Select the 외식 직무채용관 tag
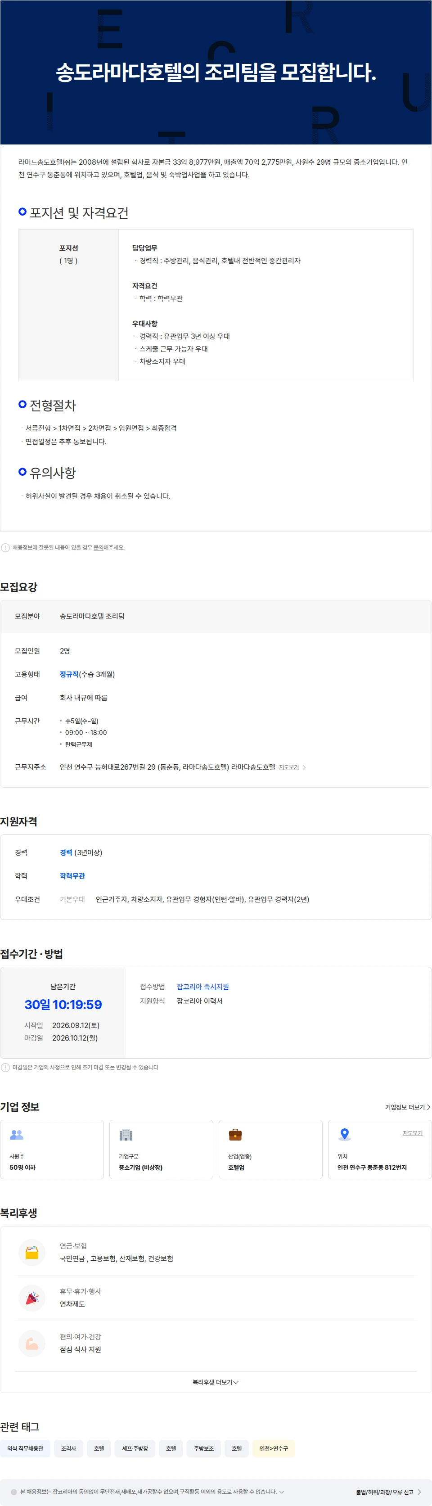This screenshot has width=432, height=1506. 25,1449
